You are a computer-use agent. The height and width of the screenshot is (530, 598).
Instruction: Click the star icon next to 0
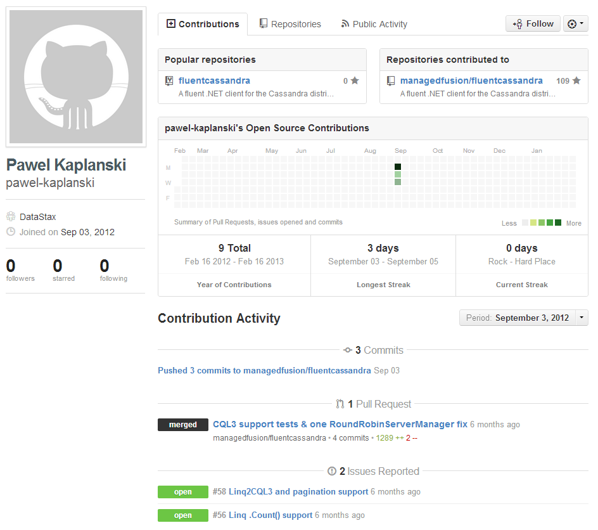355,81
